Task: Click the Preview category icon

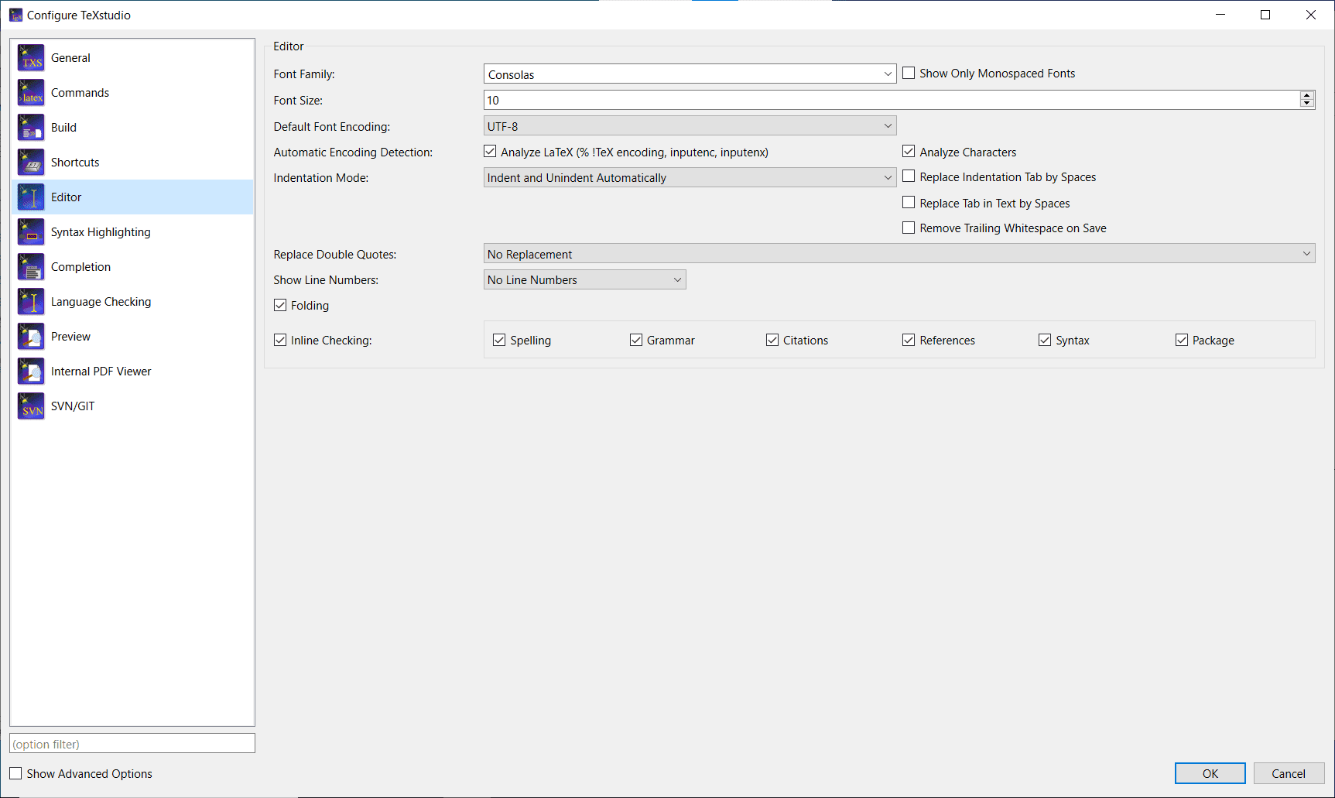Action: [x=31, y=337]
